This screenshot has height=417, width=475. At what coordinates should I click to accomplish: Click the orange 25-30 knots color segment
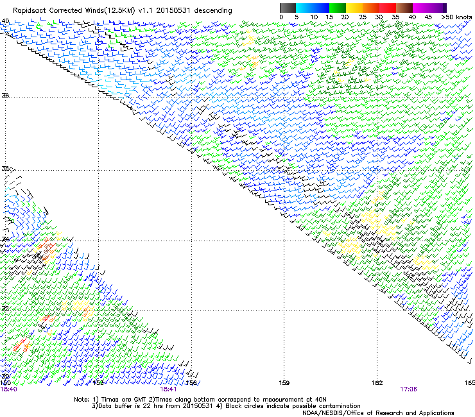[x=371, y=8]
